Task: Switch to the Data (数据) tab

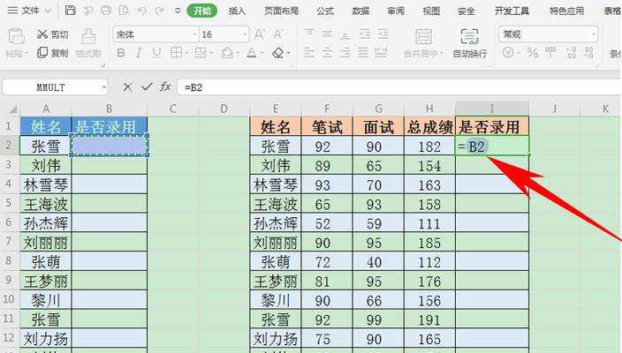Action: [x=360, y=11]
